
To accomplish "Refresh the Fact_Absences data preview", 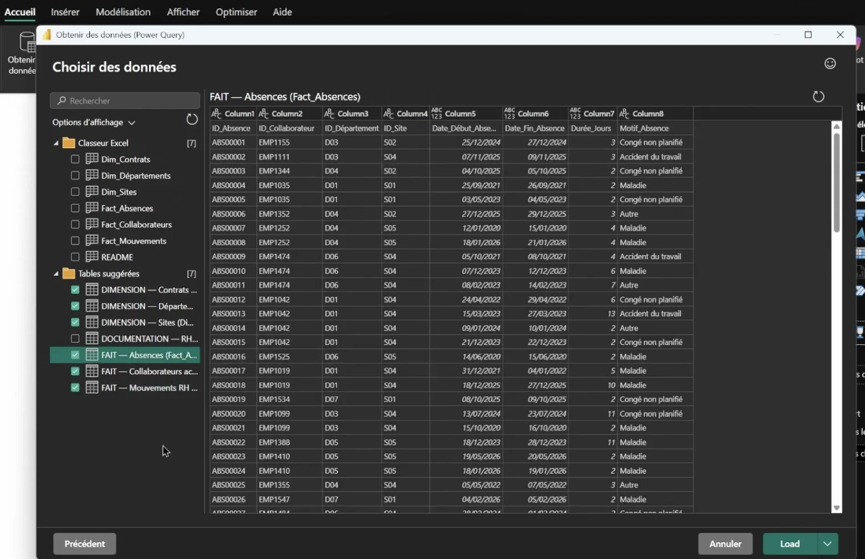I will click(x=818, y=96).
